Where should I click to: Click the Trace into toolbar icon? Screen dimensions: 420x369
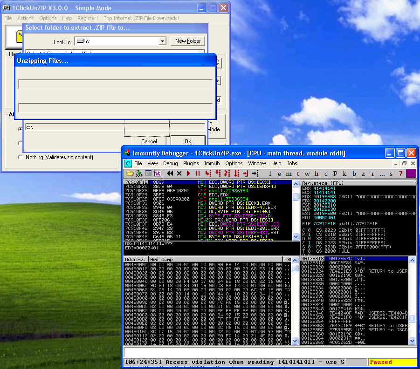pyautogui.click(x=227, y=174)
